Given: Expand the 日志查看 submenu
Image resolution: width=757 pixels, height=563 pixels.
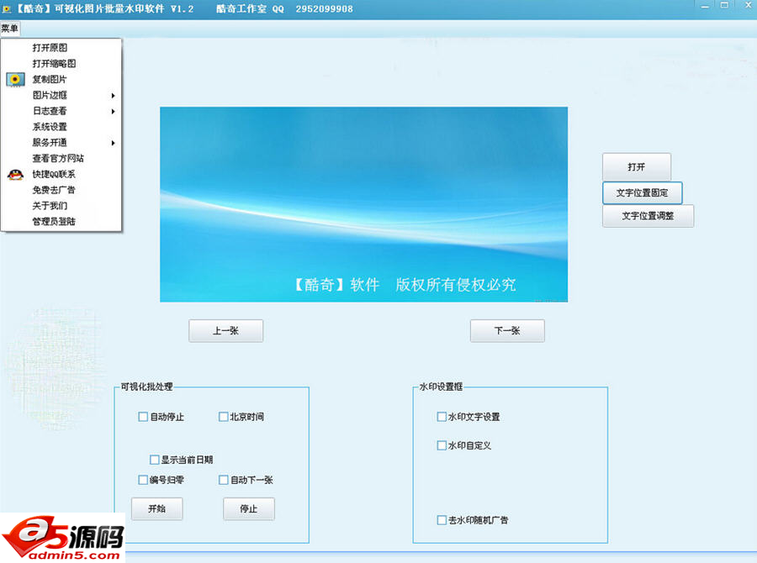Looking at the screenshot, I should tap(50, 111).
